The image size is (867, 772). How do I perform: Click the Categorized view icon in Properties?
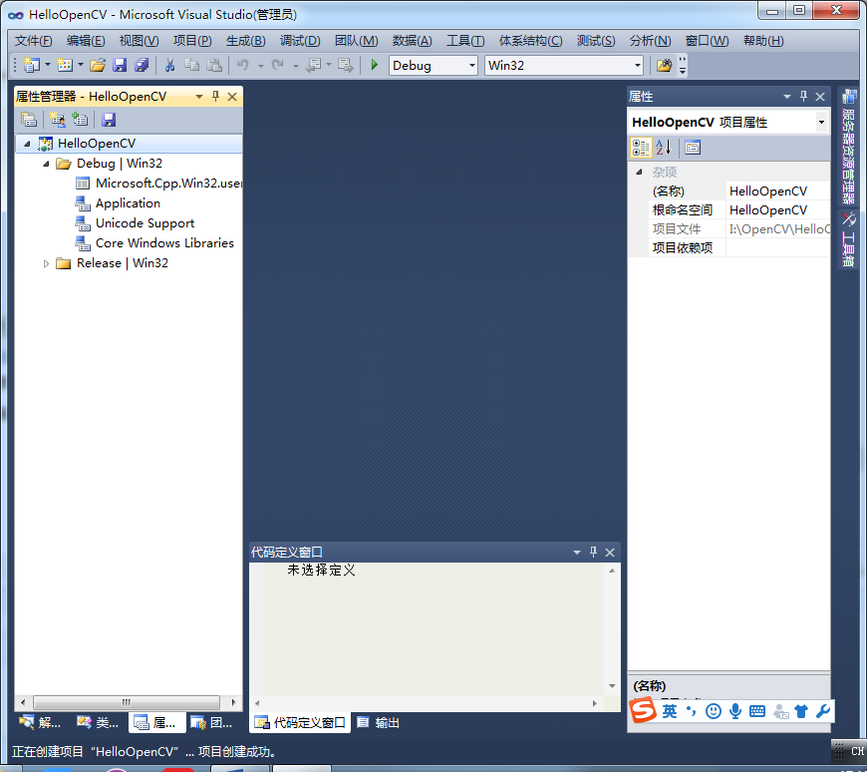point(641,148)
